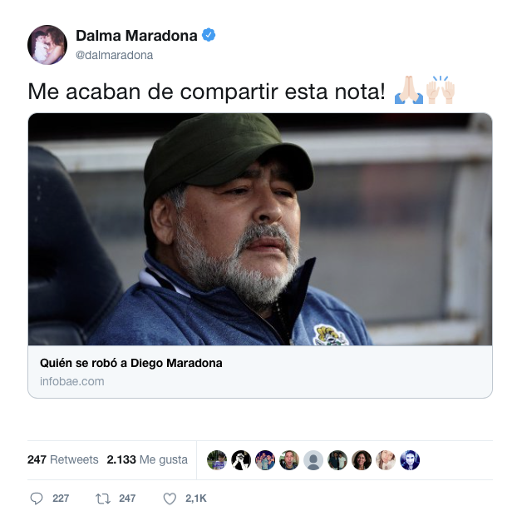Screen dimensions: 517x516
Task: Click the folded hands emoji
Action: 409,90
